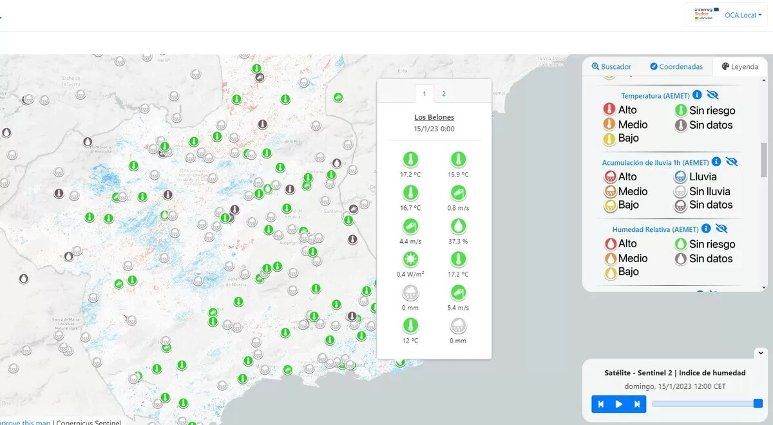Open info for Acumulación de lluvia 1h
This screenshot has width=773, height=425.
(x=716, y=162)
